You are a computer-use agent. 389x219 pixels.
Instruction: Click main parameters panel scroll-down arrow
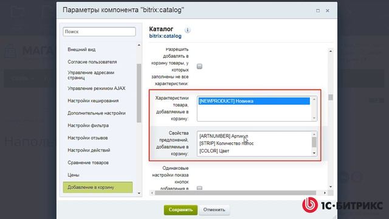(331, 187)
